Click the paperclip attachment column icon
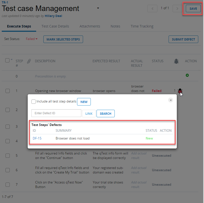 click(x=29, y=61)
